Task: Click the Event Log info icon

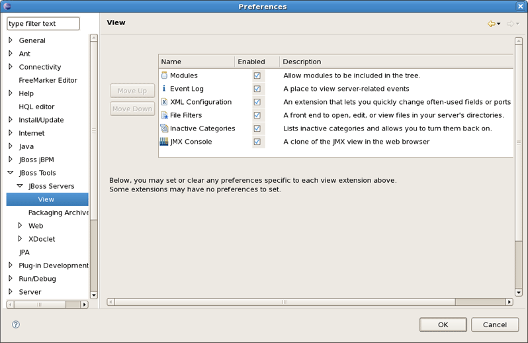Action: pyautogui.click(x=164, y=89)
